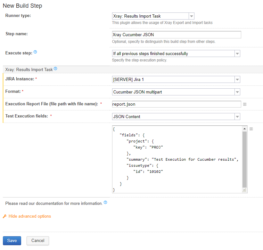This screenshot has width=263, height=250.
Task: Open Format dropdown showing Cucumber JSON multipart
Action: tap(176, 92)
